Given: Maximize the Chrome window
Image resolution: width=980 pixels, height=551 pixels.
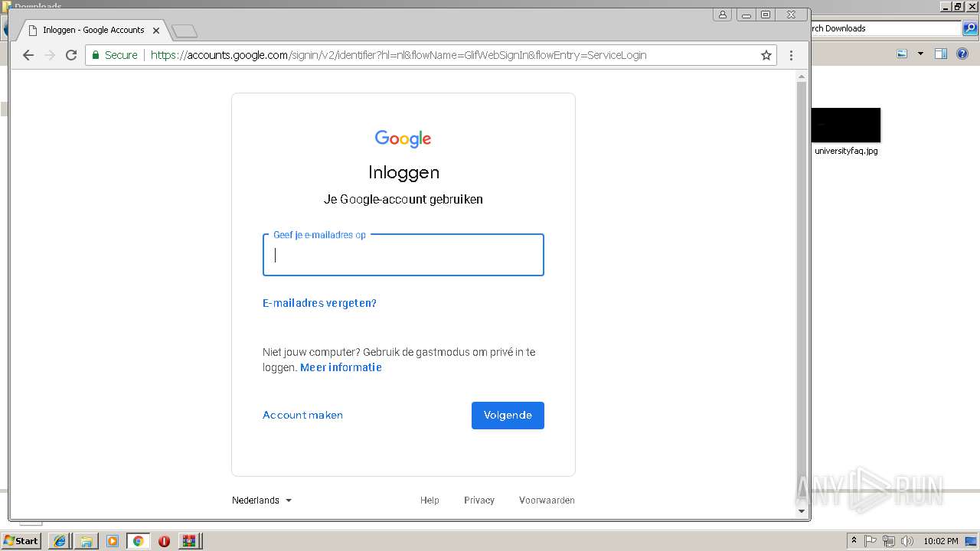Looking at the screenshot, I should [x=766, y=15].
